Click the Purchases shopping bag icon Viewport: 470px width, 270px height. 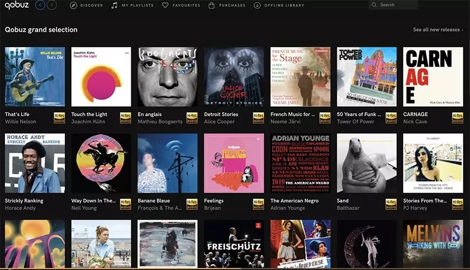coord(211,5)
